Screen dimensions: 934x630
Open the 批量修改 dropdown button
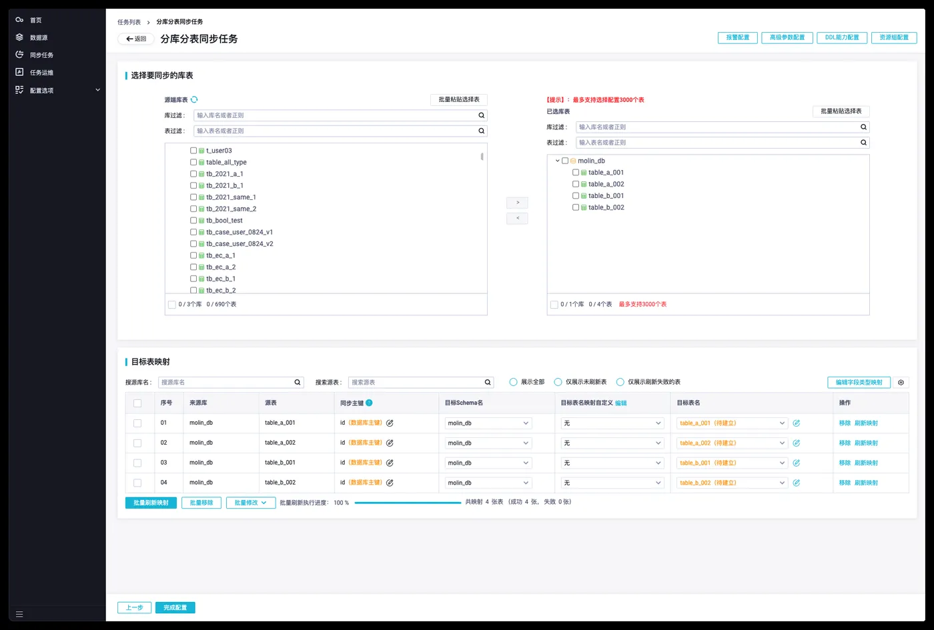tap(251, 503)
